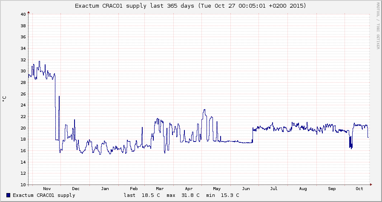Click the 'May' x-axis month label
The width and height of the screenshot is (382, 202).
click(217, 189)
